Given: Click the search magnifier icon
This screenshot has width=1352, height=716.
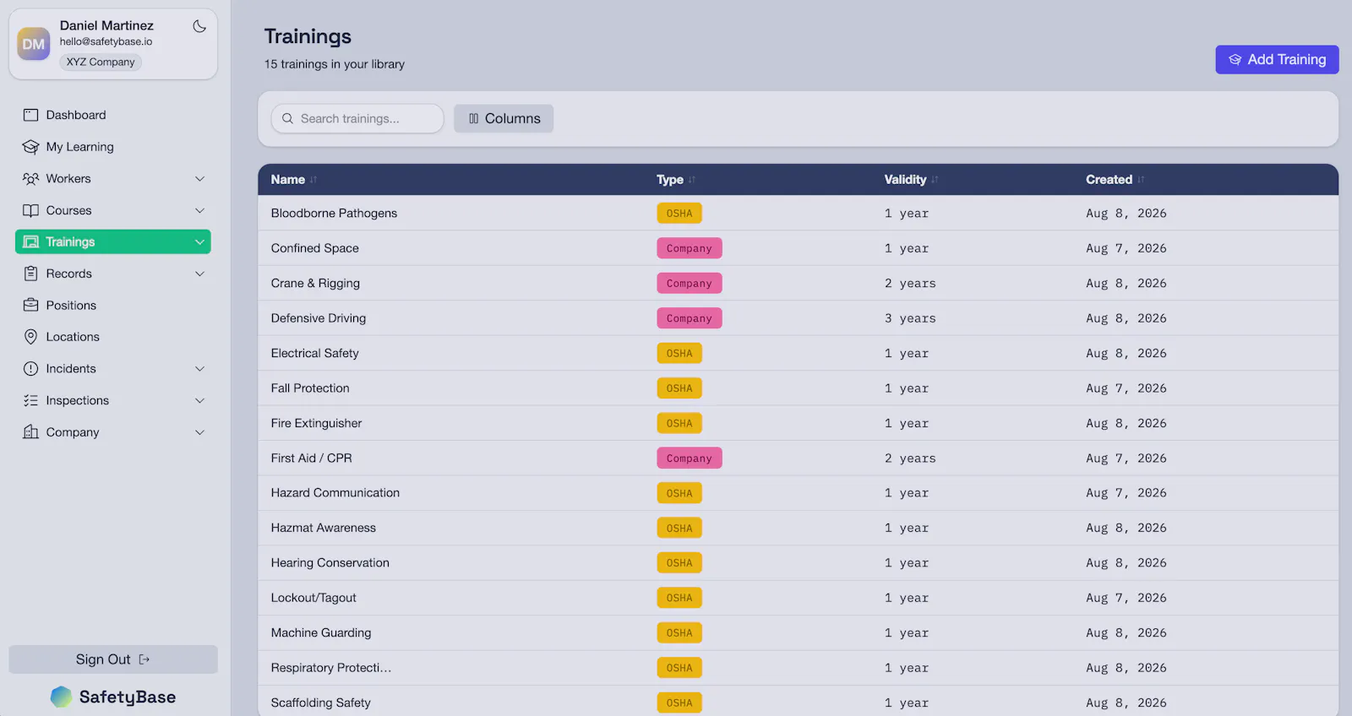Looking at the screenshot, I should (x=288, y=119).
